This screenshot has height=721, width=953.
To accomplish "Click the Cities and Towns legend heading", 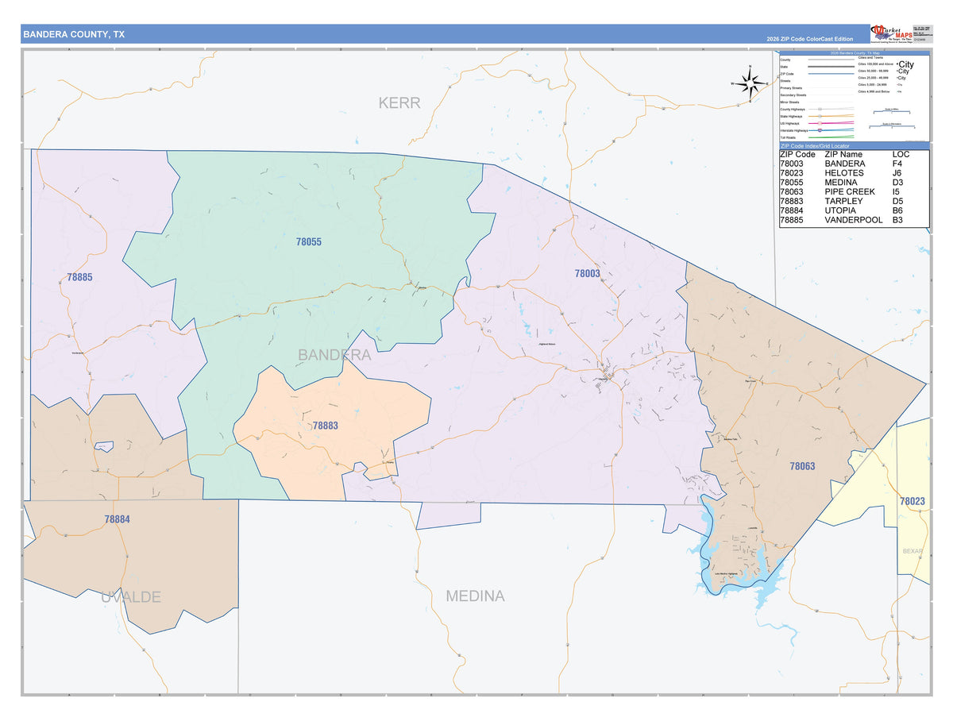I will click(x=870, y=58).
